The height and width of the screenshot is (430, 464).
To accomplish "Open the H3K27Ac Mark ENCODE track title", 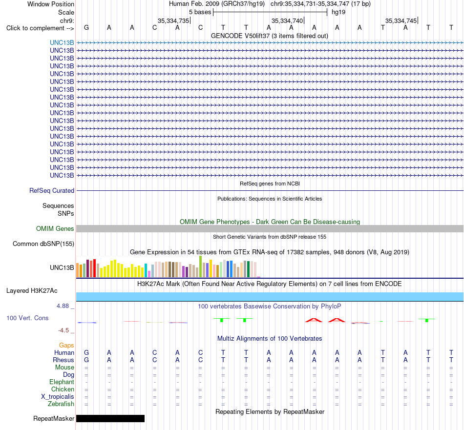I will pos(270,284).
